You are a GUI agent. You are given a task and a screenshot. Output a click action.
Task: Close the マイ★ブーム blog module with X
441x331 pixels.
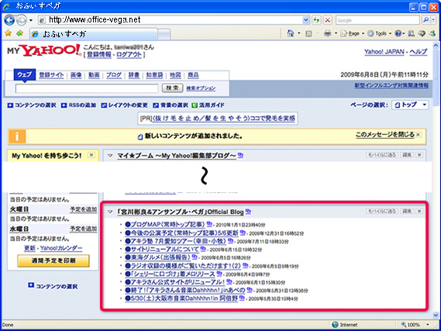tap(419, 155)
